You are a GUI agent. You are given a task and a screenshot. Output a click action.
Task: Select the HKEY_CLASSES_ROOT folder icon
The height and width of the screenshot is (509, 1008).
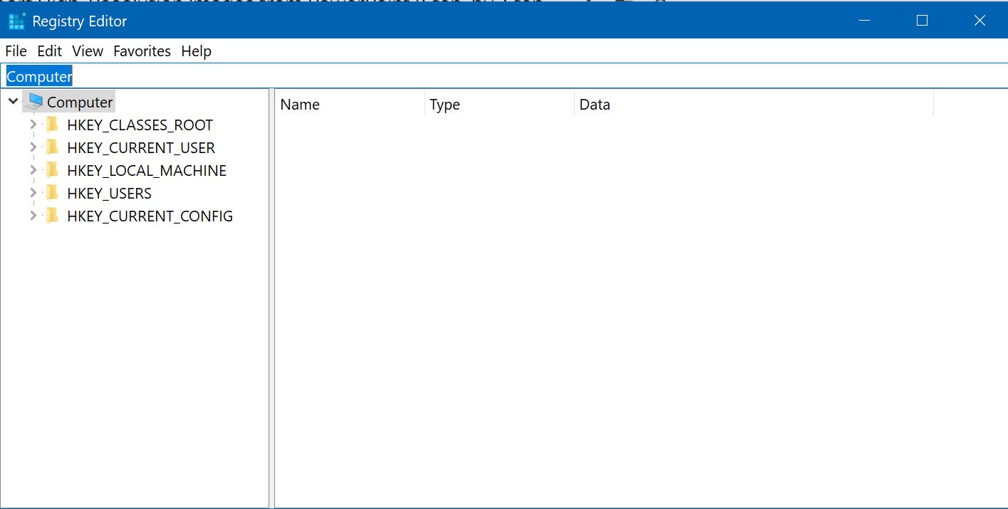[51, 125]
